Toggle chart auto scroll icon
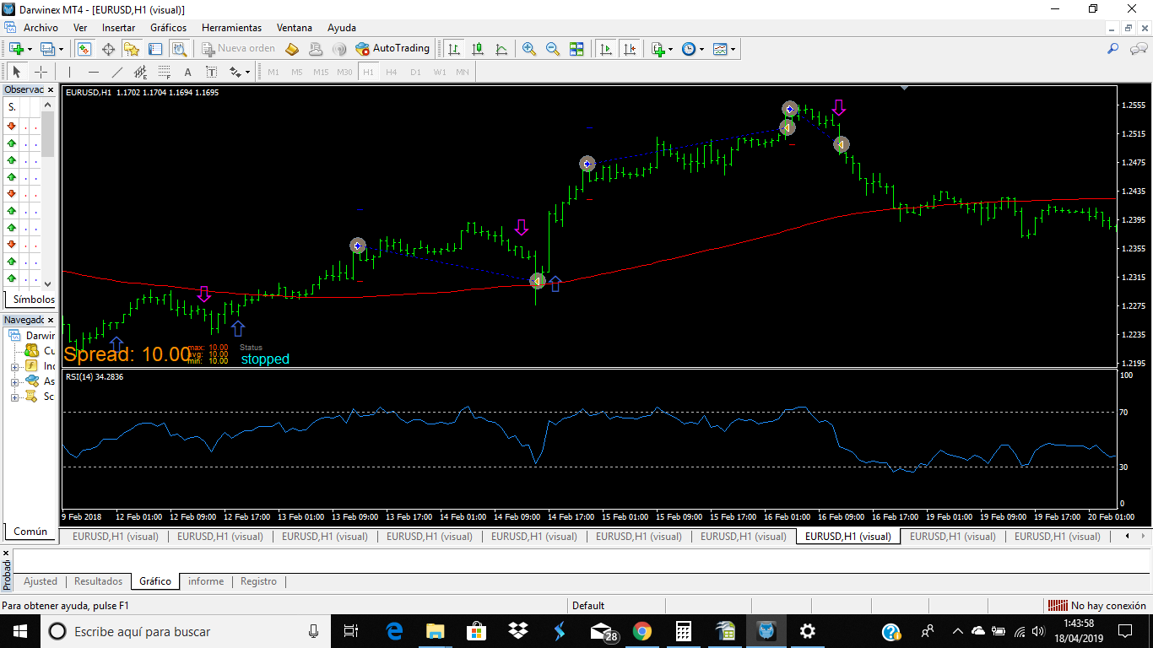This screenshot has width=1153, height=648. click(606, 49)
